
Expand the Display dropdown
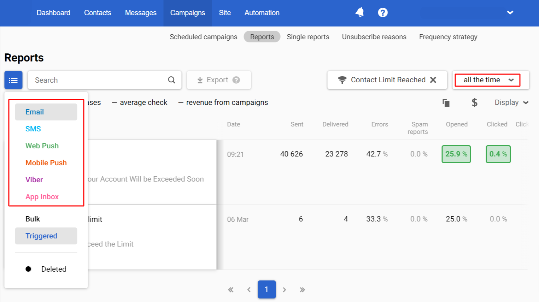tap(511, 102)
